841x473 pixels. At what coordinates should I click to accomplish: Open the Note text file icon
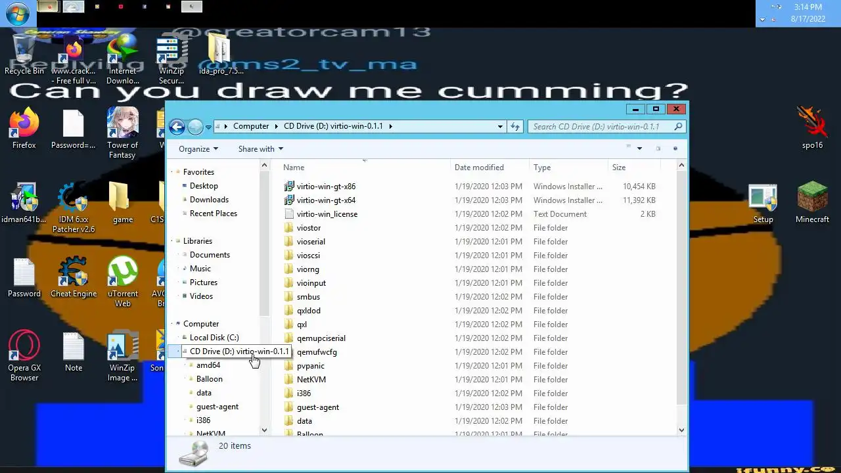(x=74, y=351)
